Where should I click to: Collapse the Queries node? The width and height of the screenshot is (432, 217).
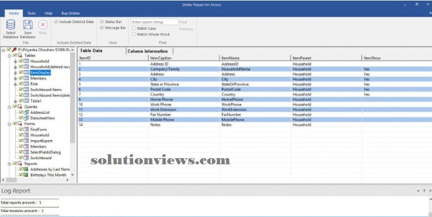click(x=10, y=107)
